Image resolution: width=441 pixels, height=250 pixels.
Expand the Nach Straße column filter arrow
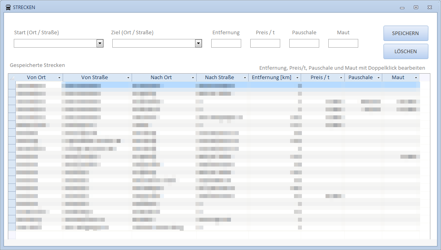pyautogui.click(x=245, y=78)
